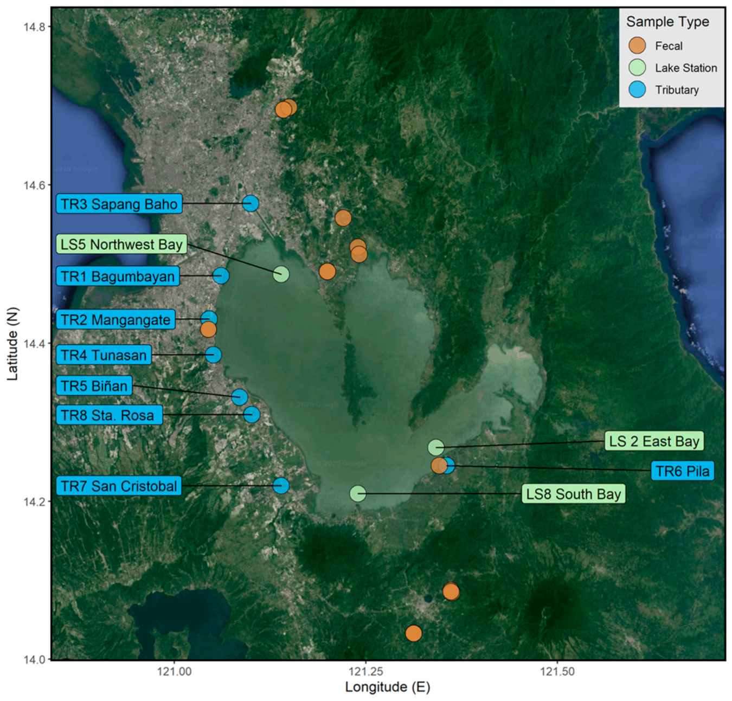The image size is (732, 701).
Task: Click the TR8 Sta. Rosa blue marker
Action: pyautogui.click(x=251, y=415)
